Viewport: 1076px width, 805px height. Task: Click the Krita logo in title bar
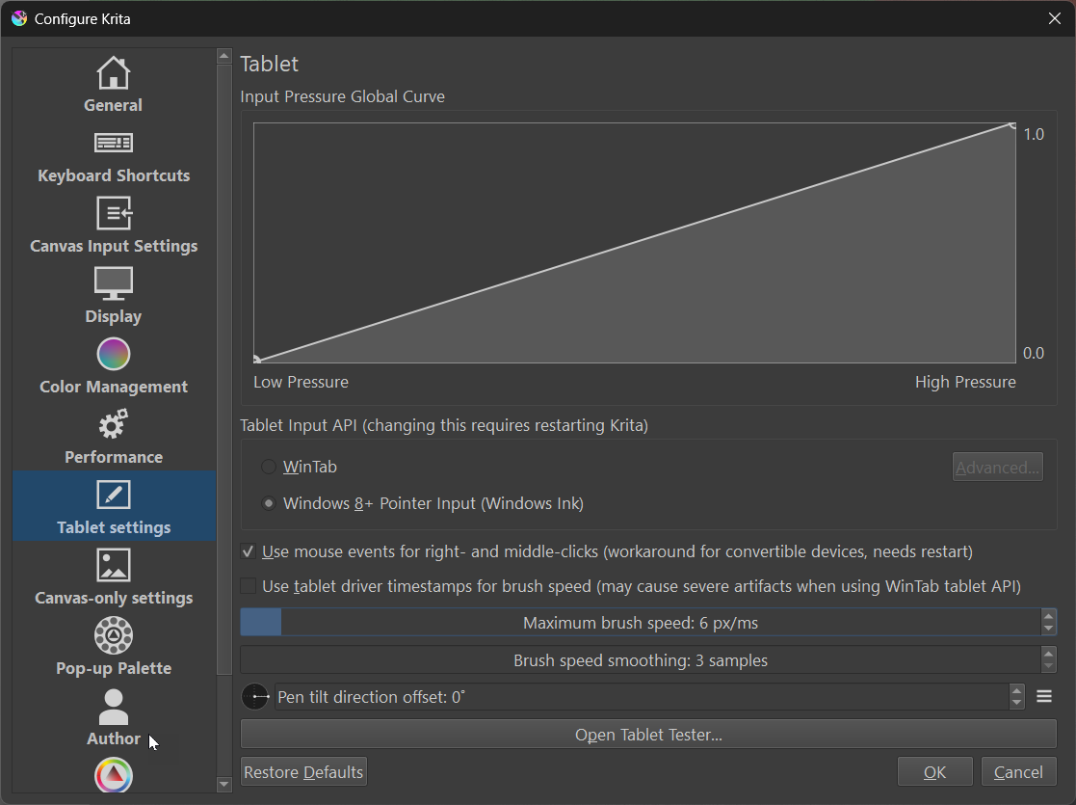click(x=19, y=18)
